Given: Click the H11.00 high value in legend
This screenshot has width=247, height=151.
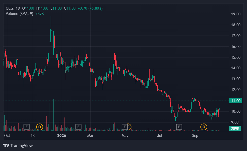Looking at the screenshot, I should (x=42, y=8).
